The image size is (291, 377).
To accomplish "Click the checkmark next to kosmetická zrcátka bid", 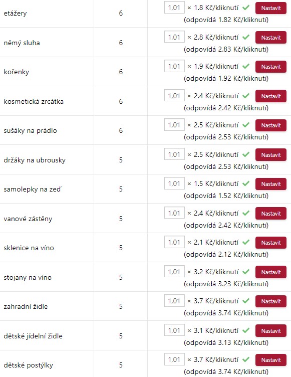I will coord(246,96).
